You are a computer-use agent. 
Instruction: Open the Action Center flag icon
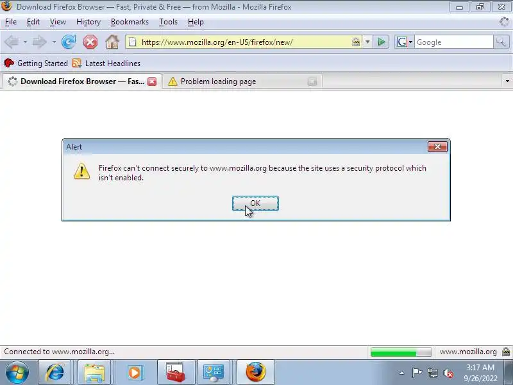416,373
